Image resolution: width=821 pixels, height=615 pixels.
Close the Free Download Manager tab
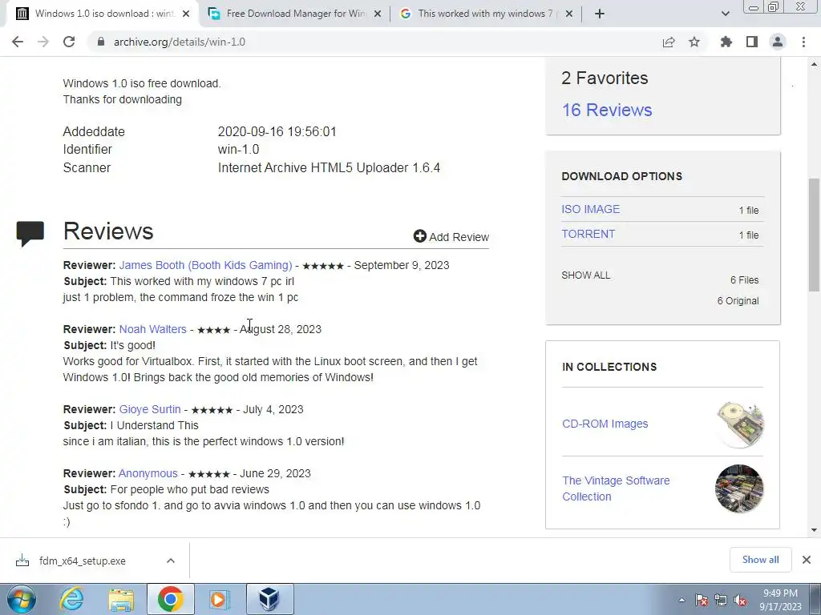[378, 14]
